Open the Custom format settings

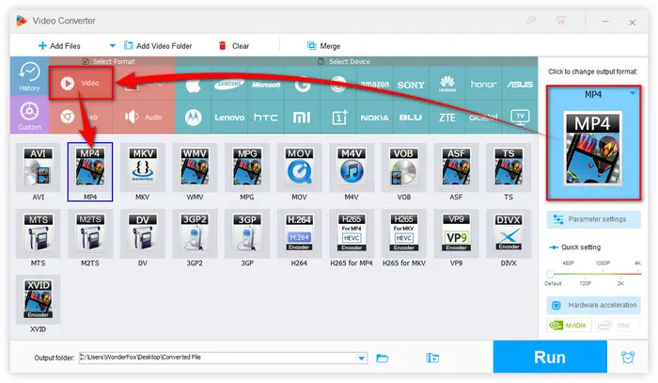coord(29,115)
